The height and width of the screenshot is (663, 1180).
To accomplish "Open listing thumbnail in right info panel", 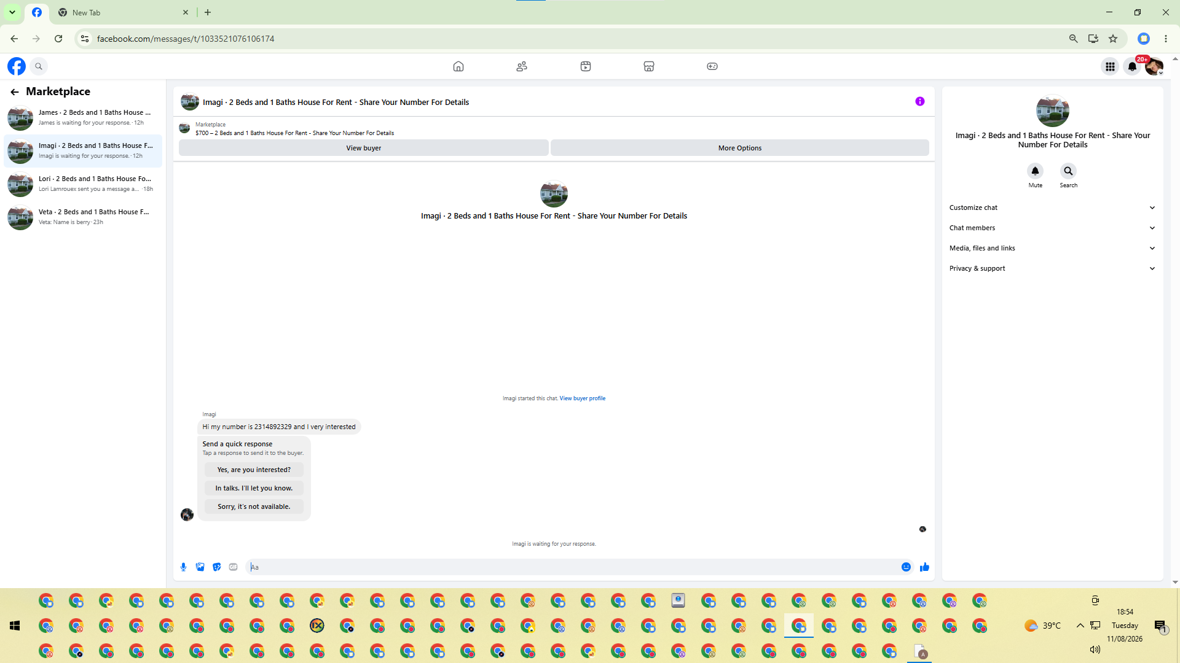I will coord(1053,110).
